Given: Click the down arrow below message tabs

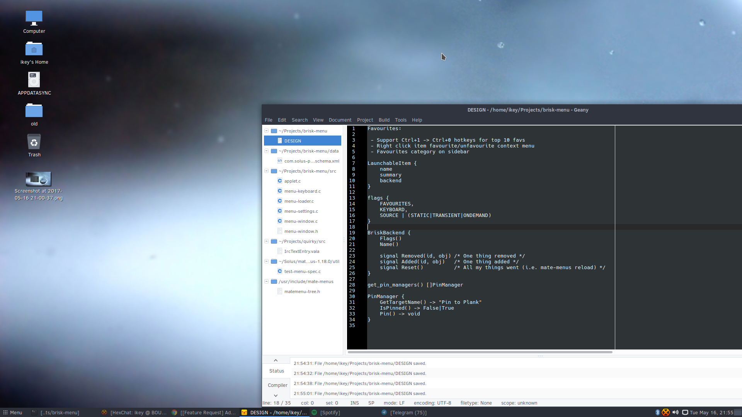Looking at the screenshot, I should [276, 396].
